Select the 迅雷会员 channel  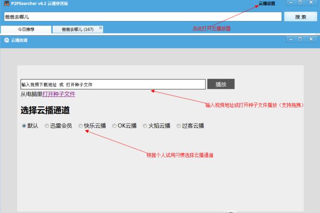tap(47, 126)
